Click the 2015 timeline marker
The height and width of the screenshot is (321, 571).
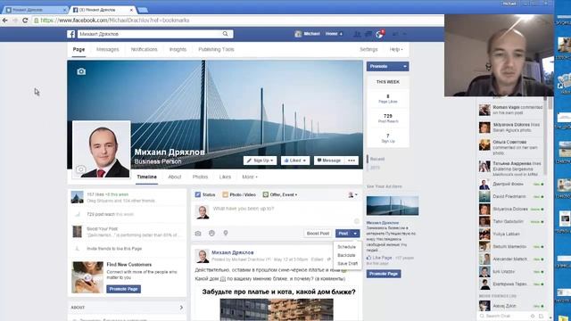coord(375,168)
